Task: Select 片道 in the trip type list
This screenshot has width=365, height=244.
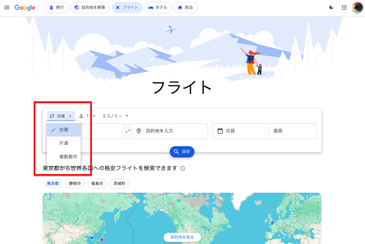Action: tap(64, 143)
